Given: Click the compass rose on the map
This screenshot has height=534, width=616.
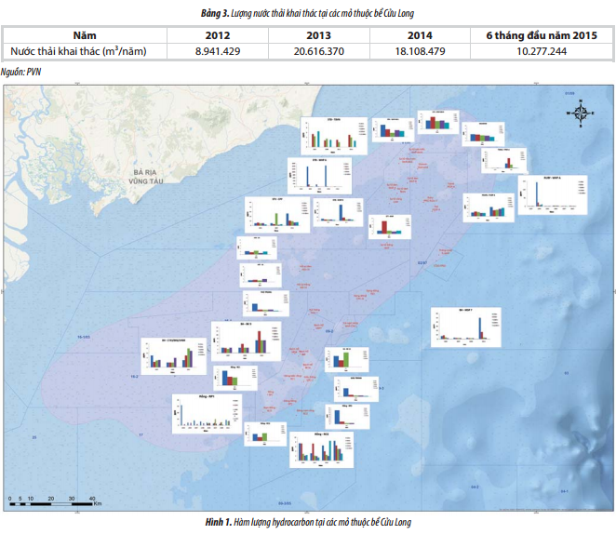Looking at the screenshot, I should click(x=581, y=113).
